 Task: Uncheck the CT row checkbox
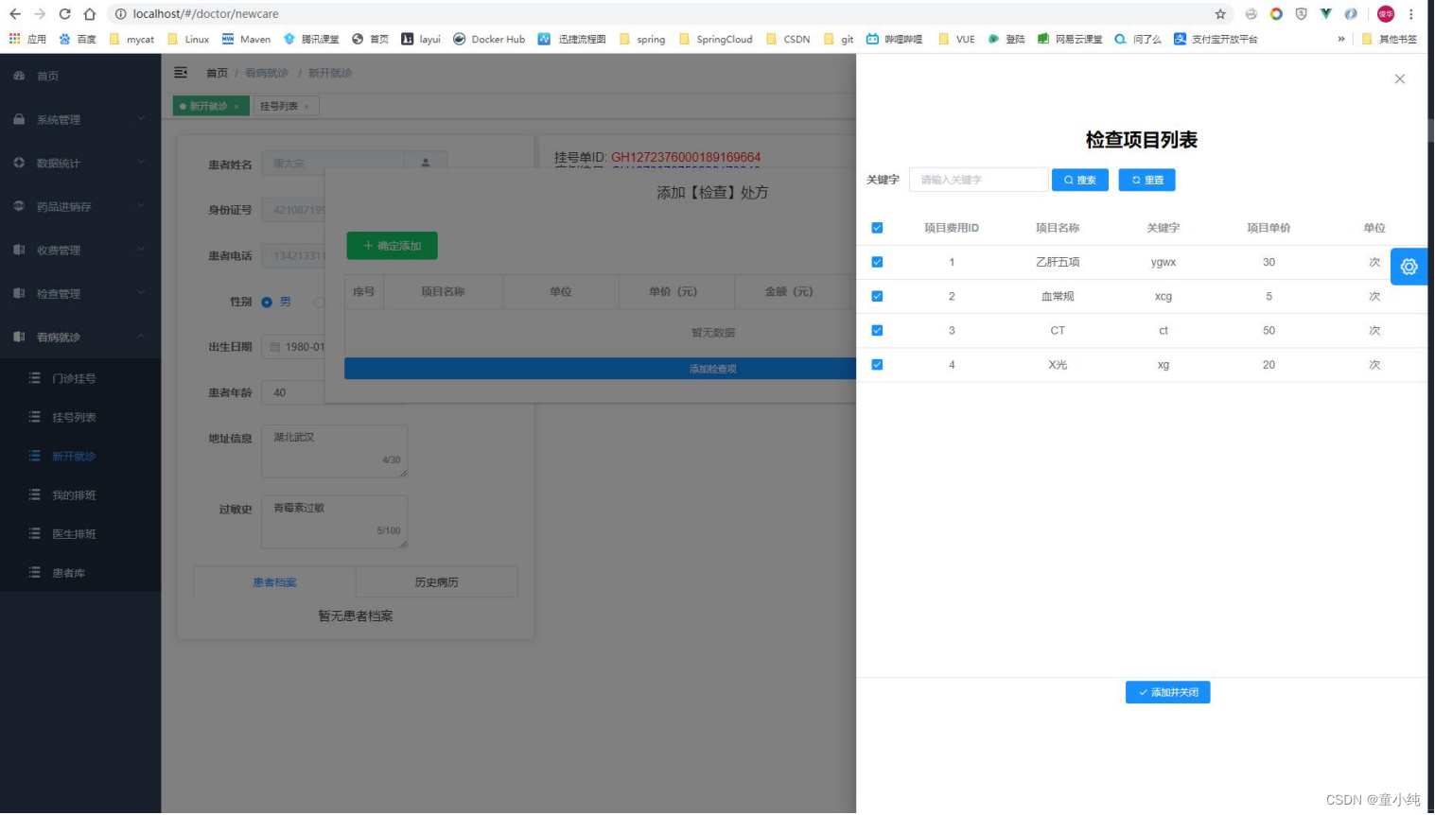coord(877,330)
